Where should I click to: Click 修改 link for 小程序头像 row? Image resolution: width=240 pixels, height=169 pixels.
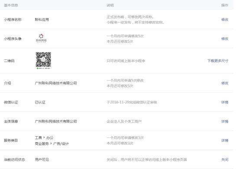[225, 39]
